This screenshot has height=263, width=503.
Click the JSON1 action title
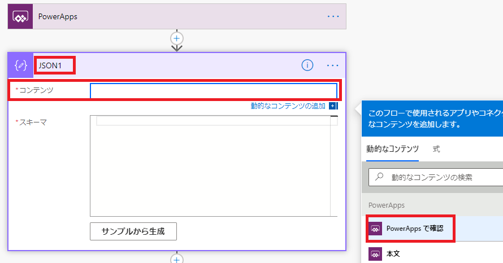50,65
